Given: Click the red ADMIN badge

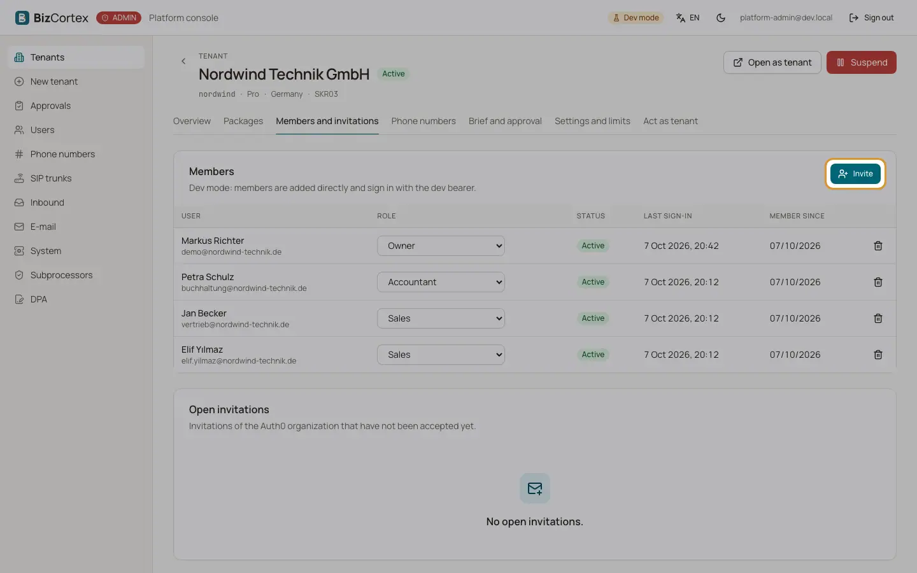Looking at the screenshot, I should [x=118, y=18].
